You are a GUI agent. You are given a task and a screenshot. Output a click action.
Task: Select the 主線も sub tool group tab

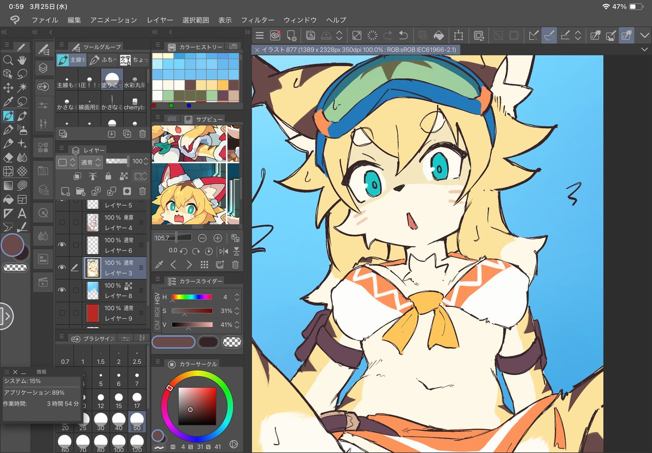click(x=71, y=60)
